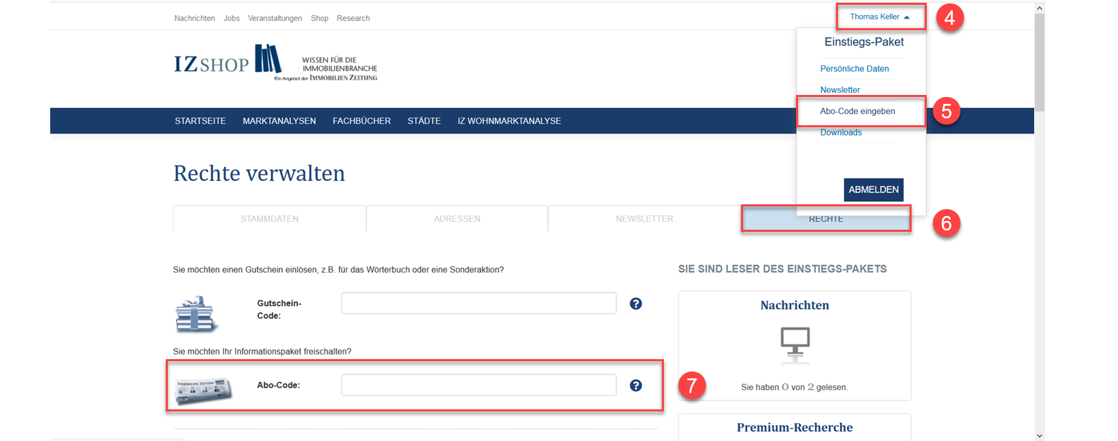Select Newsletter in the account dropdown
The width and height of the screenshot is (1118, 441).
coord(839,90)
